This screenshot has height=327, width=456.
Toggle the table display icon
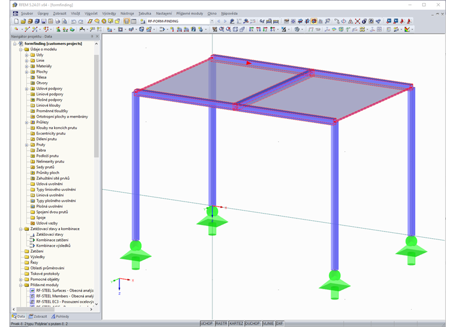[133, 21]
